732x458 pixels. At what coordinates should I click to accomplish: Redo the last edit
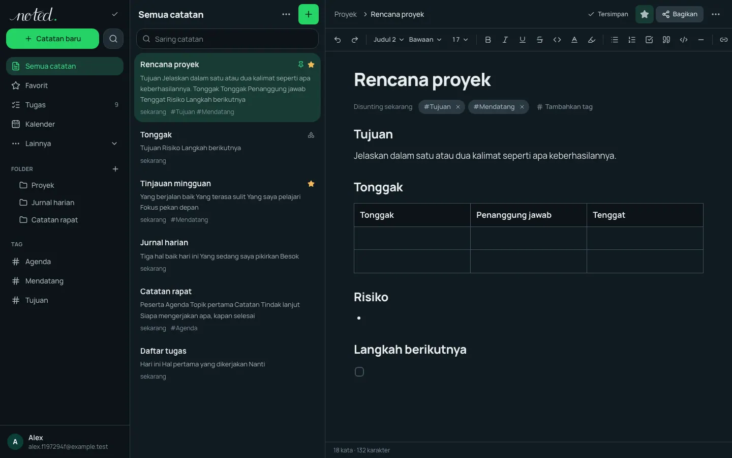pos(355,40)
